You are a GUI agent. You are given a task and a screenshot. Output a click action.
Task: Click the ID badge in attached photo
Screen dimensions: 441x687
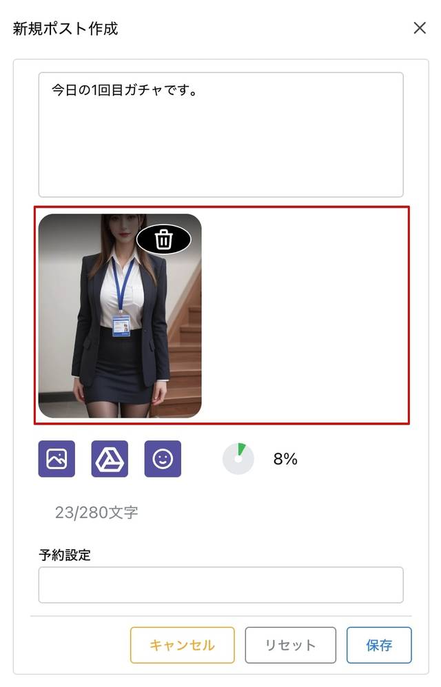click(x=121, y=325)
